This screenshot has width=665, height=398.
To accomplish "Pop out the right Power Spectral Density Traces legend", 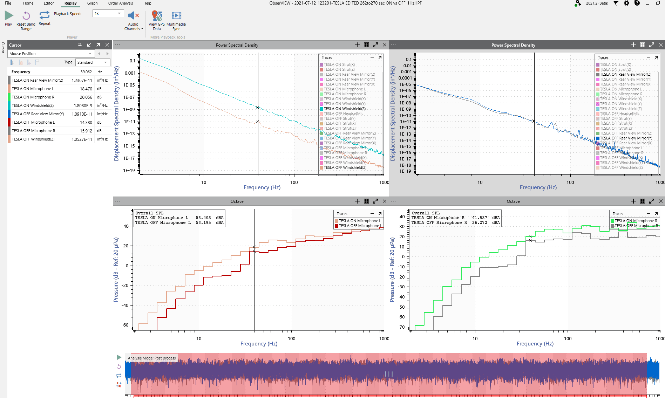I will pyautogui.click(x=656, y=57).
